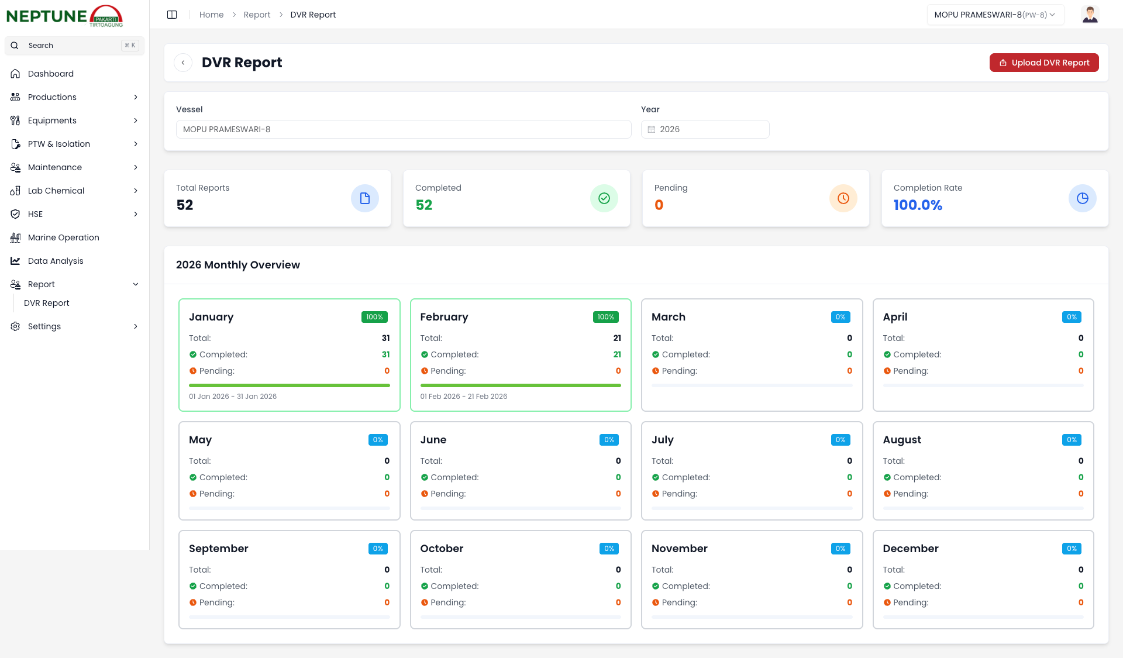
Task: Click the back arrow beside DVR Report
Action: tap(183, 63)
